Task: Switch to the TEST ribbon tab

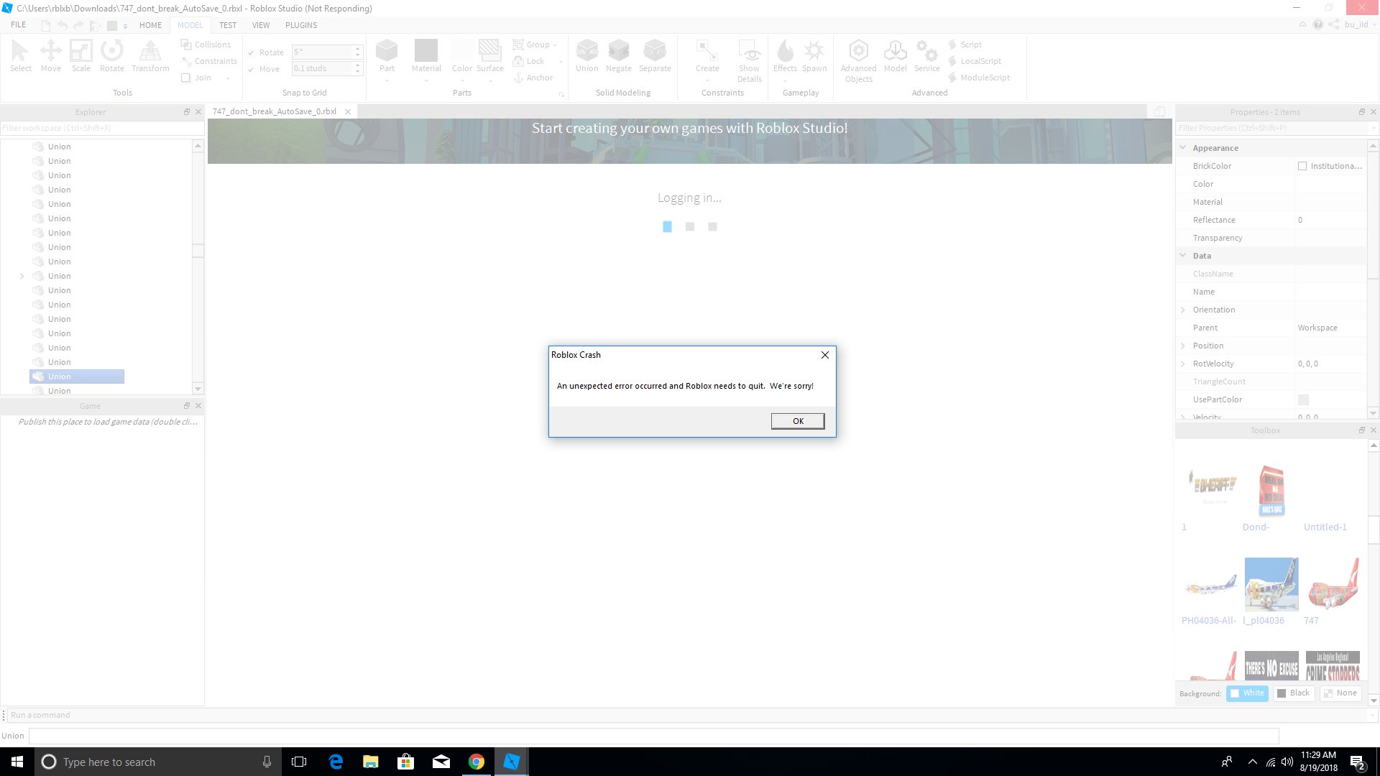Action: click(x=227, y=25)
